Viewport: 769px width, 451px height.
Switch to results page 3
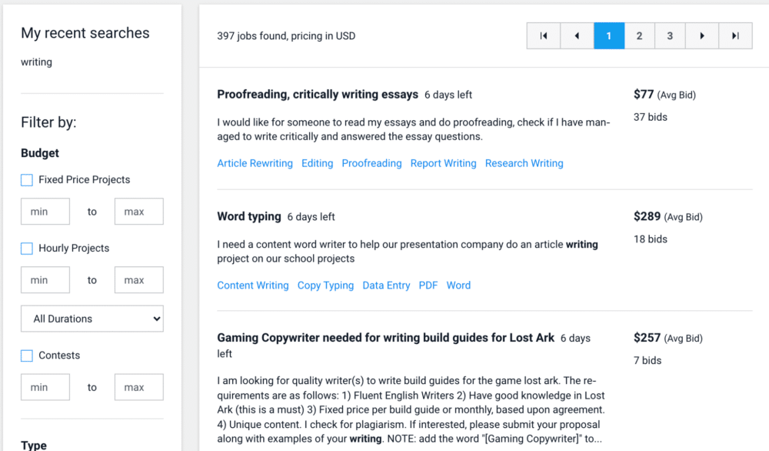click(x=671, y=35)
